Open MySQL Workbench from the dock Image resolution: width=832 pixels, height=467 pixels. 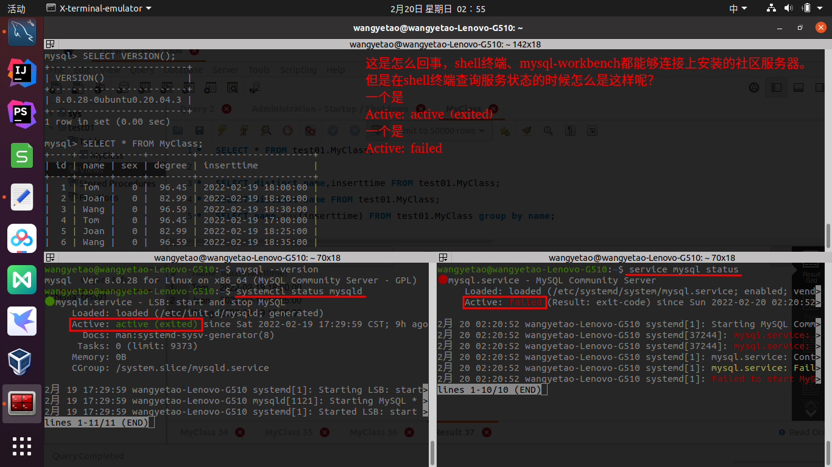[22, 32]
